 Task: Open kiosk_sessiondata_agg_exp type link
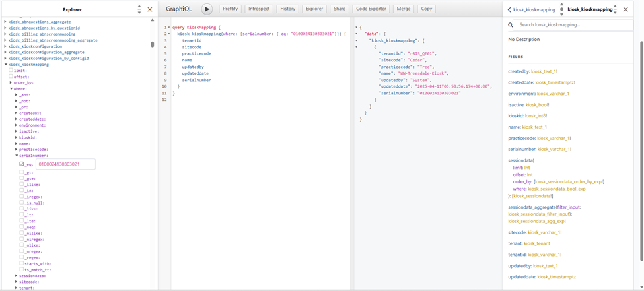click(x=536, y=221)
